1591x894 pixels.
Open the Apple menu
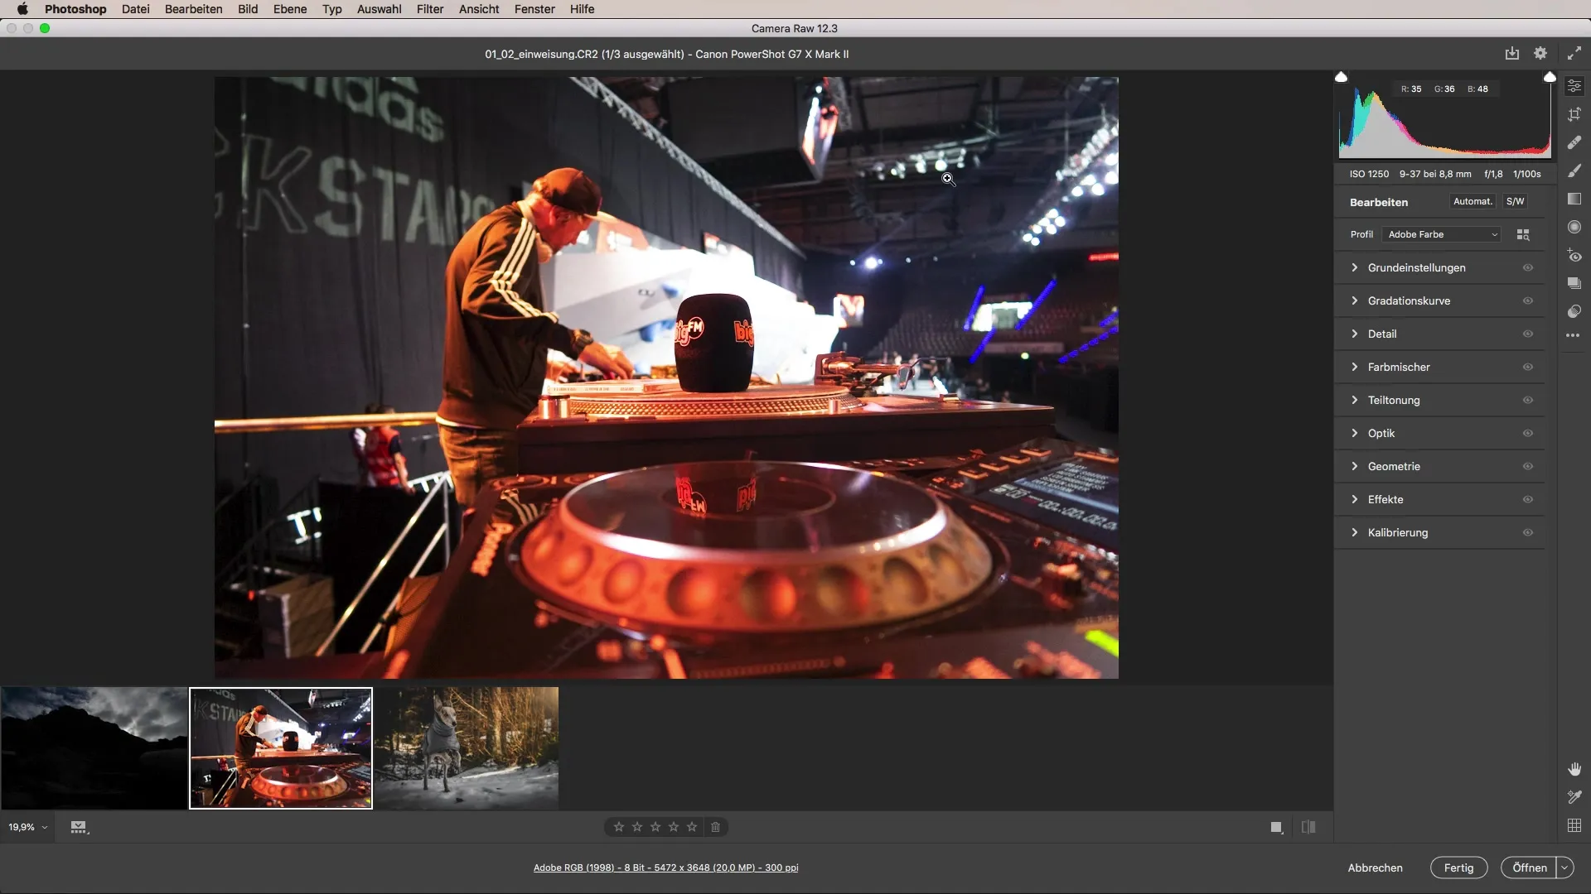pyautogui.click(x=22, y=9)
